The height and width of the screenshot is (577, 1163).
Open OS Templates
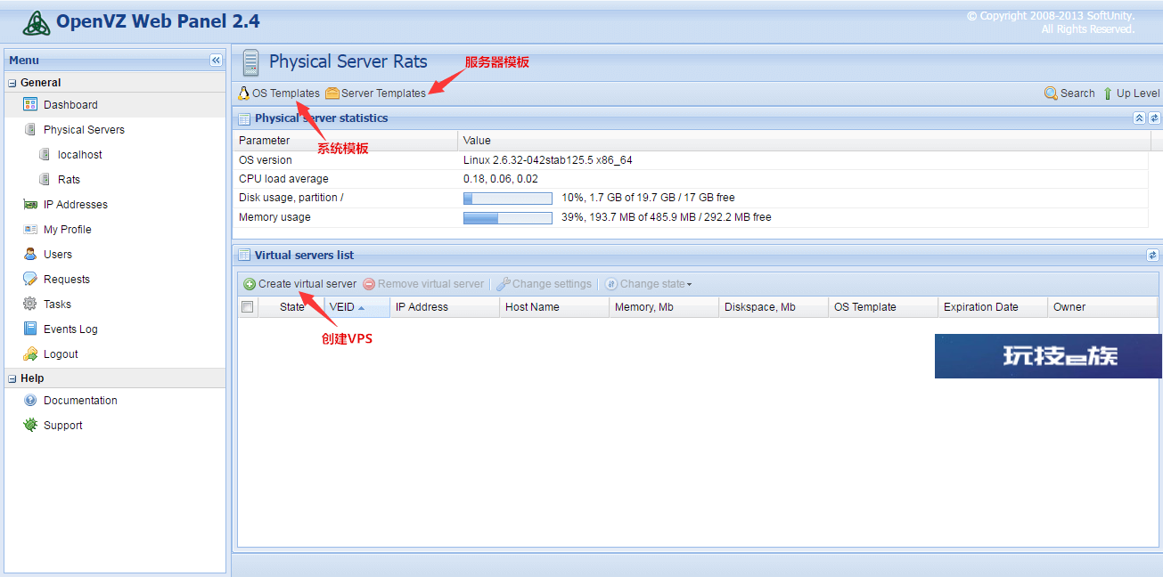[x=286, y=93]
